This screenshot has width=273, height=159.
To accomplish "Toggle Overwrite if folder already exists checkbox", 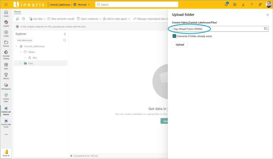I will click(x=174, y=36).
